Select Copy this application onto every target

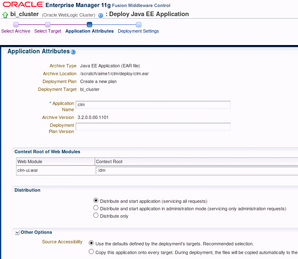click(x=91, y=252)
